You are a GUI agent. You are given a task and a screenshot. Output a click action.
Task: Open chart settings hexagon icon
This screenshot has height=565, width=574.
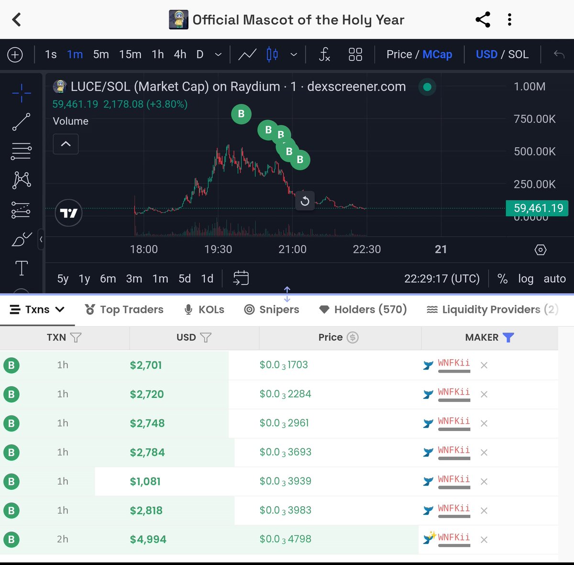(x=541, y=250)
